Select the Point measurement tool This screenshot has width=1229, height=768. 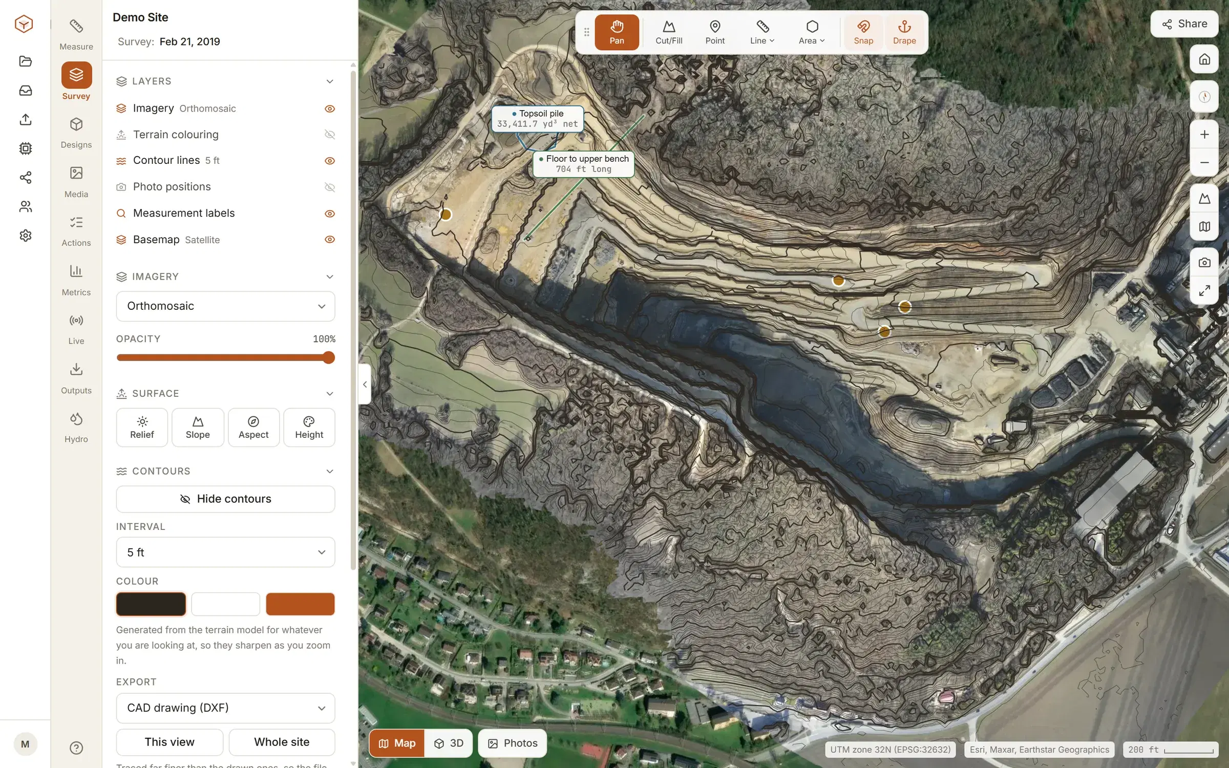(715, 32)
